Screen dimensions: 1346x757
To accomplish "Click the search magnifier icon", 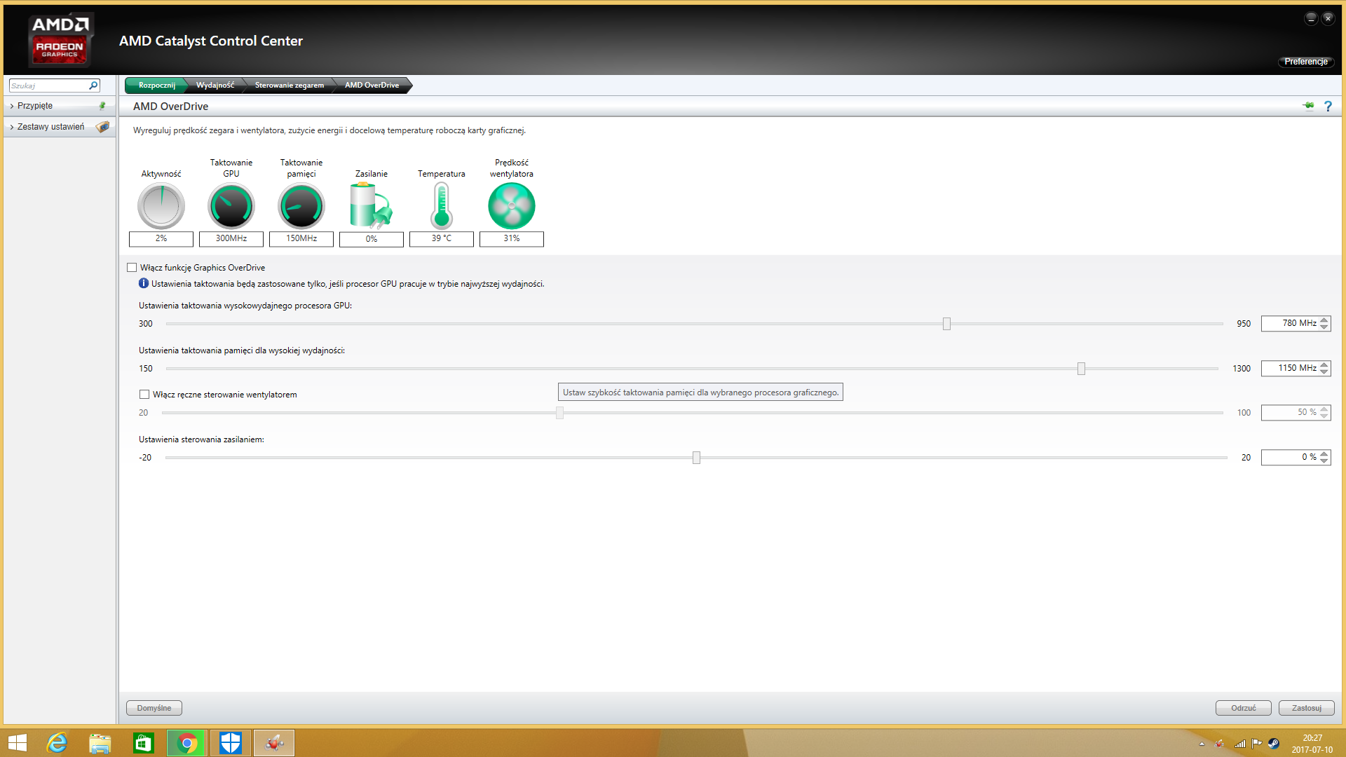I will [93, 86].
